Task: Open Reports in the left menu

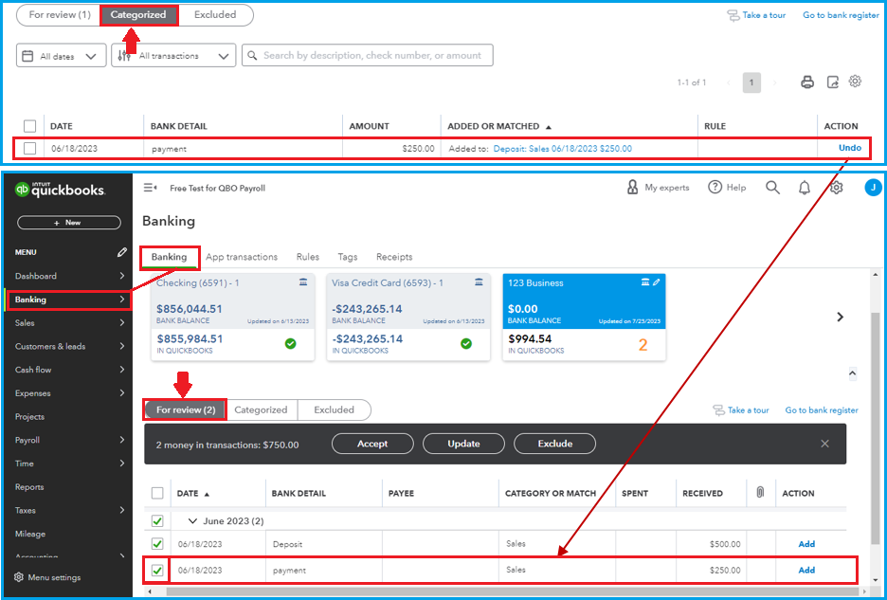Action: tap(29, 487)
